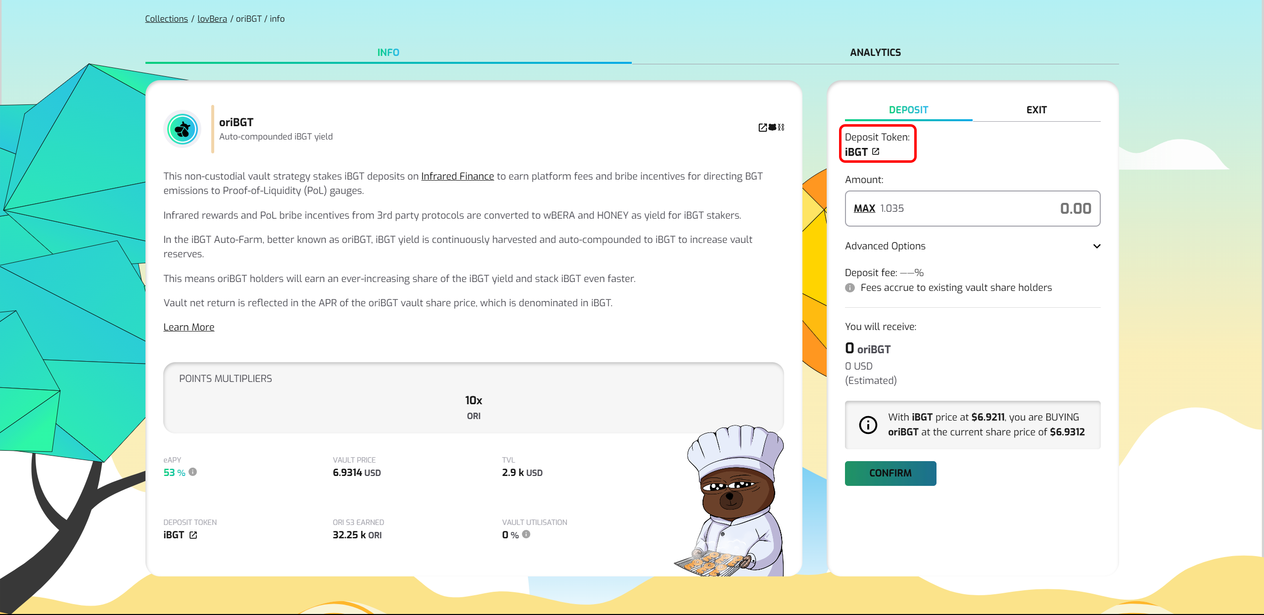Click the eAPY info icon
1264x615 pixels.
pyautogui.click(x=193, y=472)
